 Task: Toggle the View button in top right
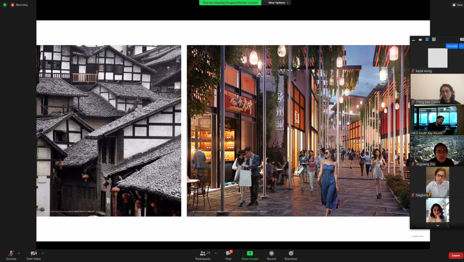(456, 5)
